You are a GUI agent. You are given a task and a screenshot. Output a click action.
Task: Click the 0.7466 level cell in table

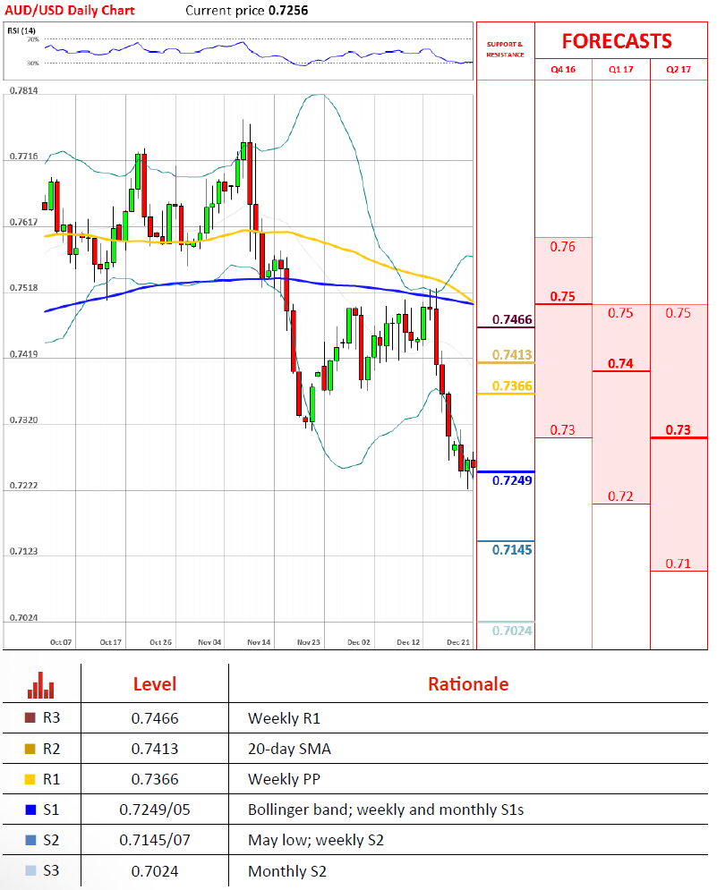tap(155, 718)
